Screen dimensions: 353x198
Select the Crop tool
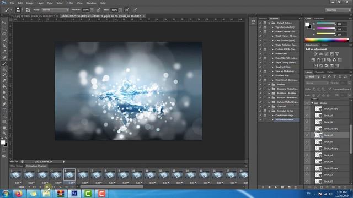pyautogui.click(x=4, y=46)
